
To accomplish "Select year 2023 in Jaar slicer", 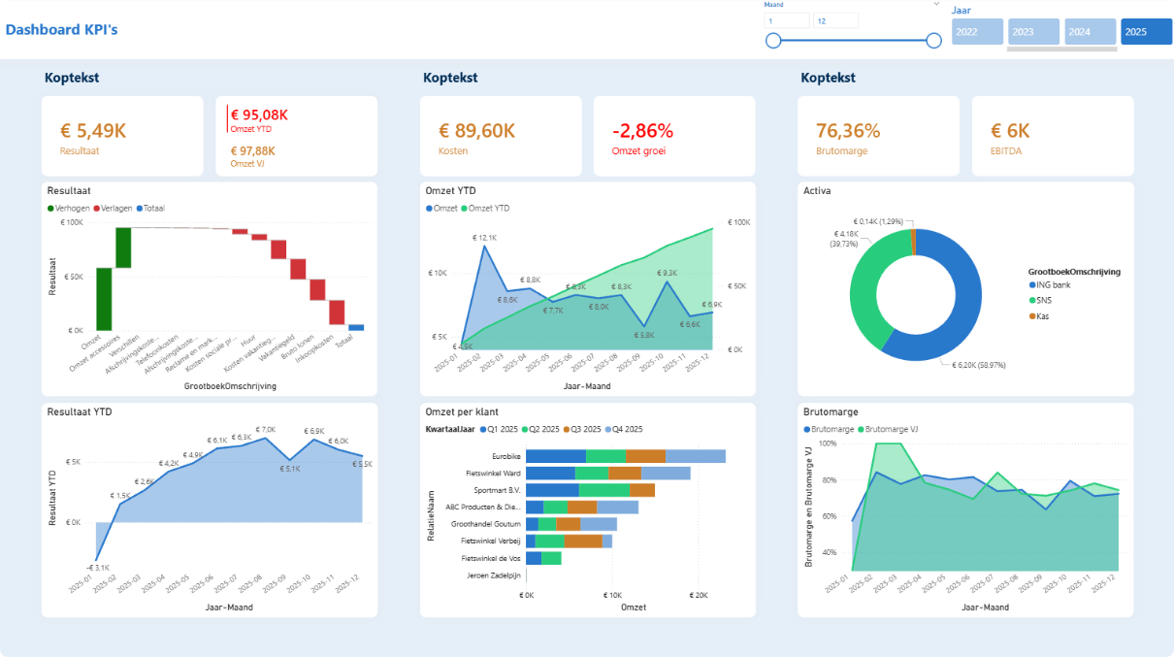I will tap(1033, 32).
